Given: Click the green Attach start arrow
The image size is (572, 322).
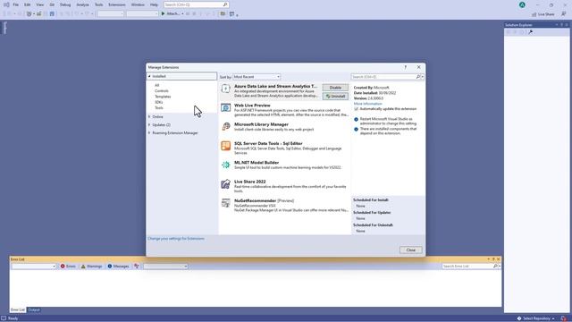Looking at the screenshot, I should click(x=163, y=14).
